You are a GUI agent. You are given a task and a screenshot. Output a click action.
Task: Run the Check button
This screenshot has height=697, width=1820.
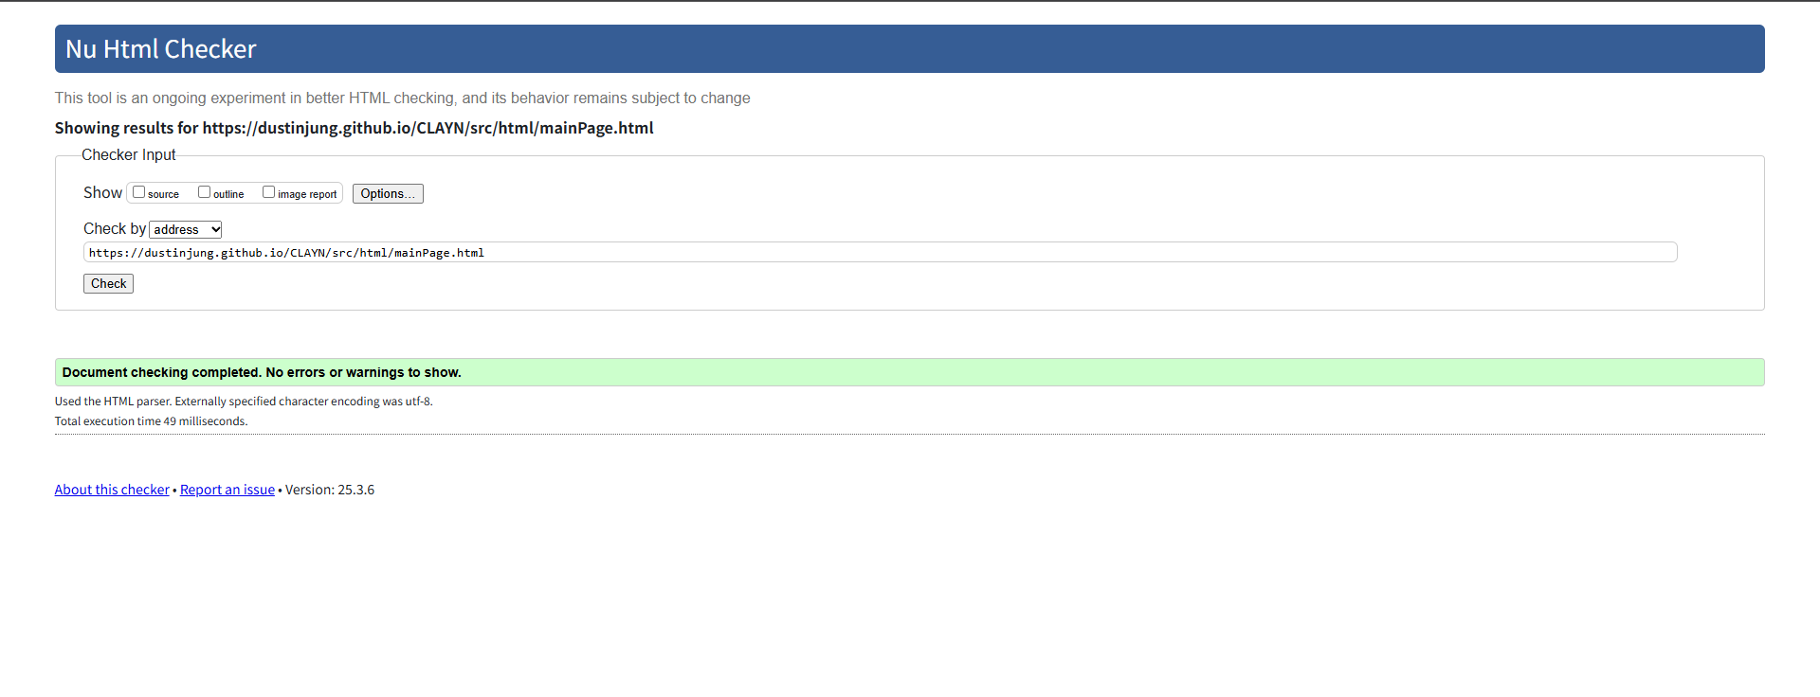[108, 283]
